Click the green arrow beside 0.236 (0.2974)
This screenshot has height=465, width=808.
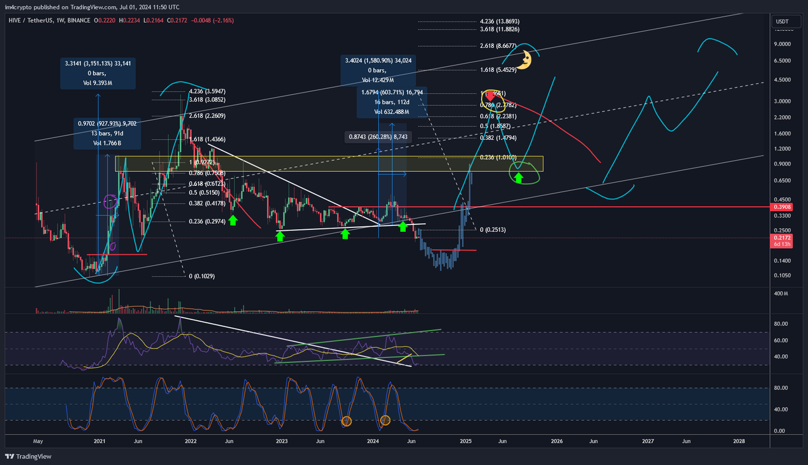point(233,219)
